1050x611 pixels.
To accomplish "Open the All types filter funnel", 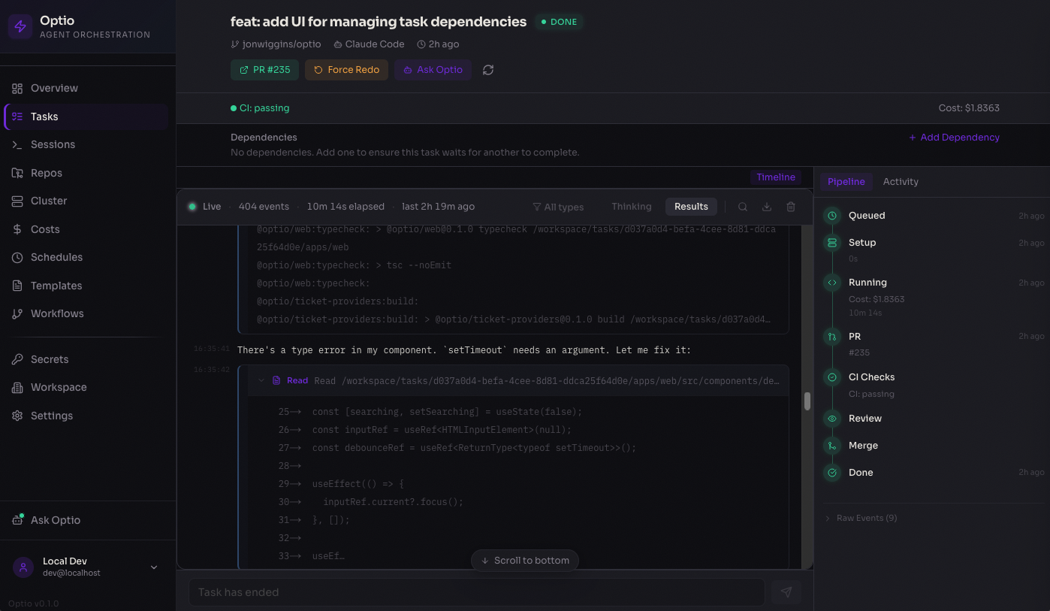I will click(x=558, y=206).
